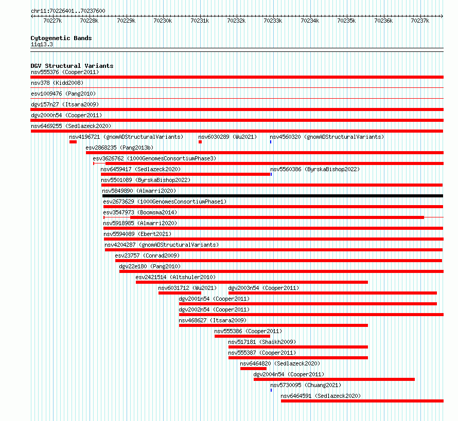The height and width of the screenshot is (421, 458).
Task: Select the nsv5560386 (ByrskaBishop2022) label
Action: 315,169
